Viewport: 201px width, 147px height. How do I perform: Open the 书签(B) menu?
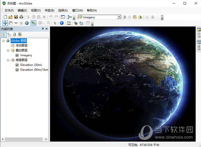click(49, 10)
